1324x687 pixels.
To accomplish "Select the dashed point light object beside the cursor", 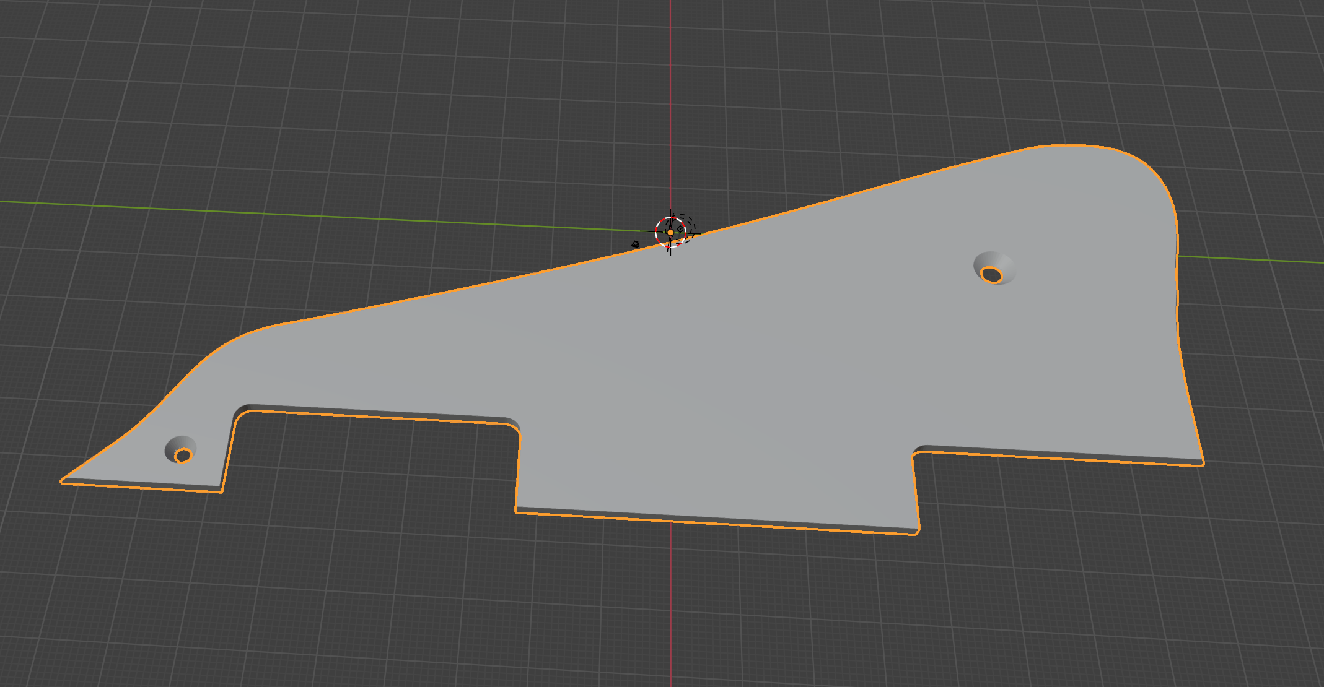I will point(680,229).
